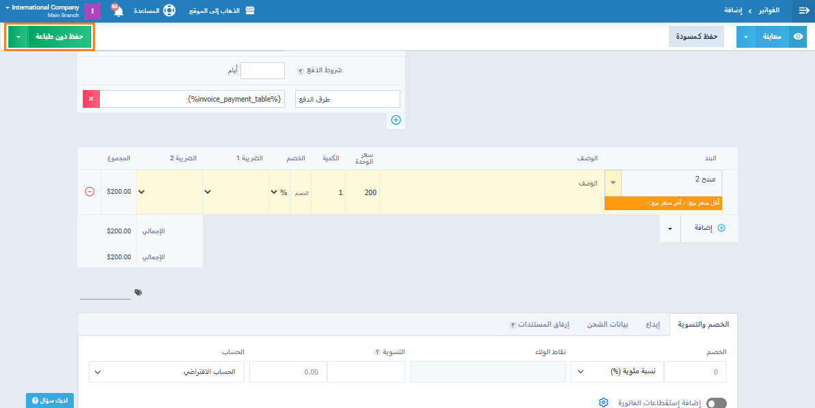The height and width of the screenshot is (408, 815).
Task: Click the eye preview button
Action: click(797, 37)
